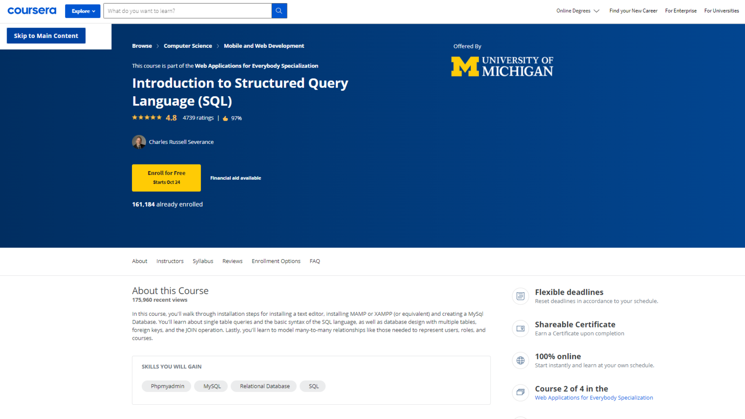This screenshot has width=745, height=419.
Task: Click the Financial aid available link
Action: (x=236, y=178)
